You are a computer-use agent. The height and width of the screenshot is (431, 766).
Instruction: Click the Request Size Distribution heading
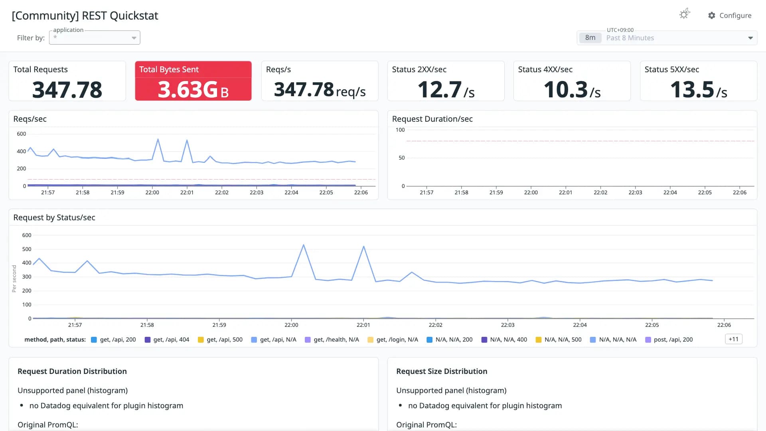click(442, 371)
